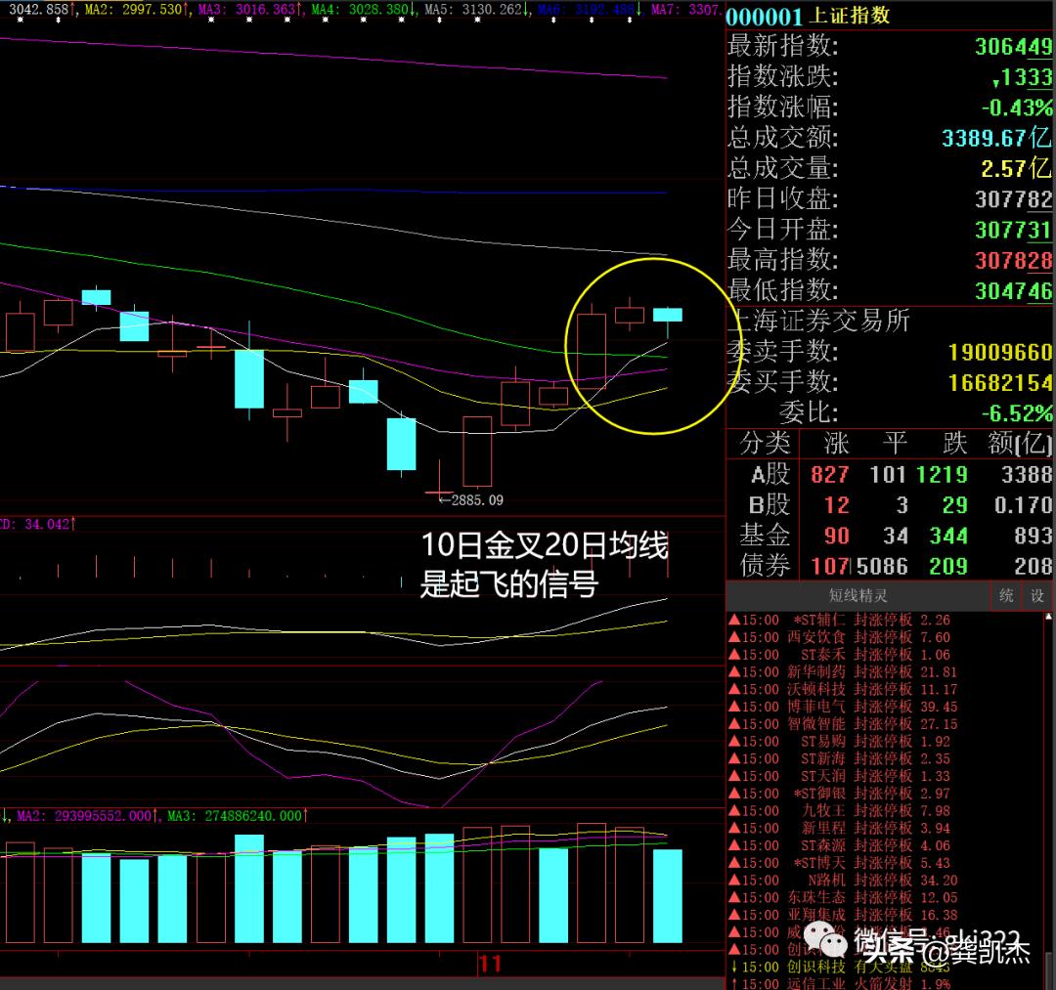The height and width of the screenshot is (990, 1056).
Task: Click the 最高指数 value 307828
Action: [x=1013, y=261]
